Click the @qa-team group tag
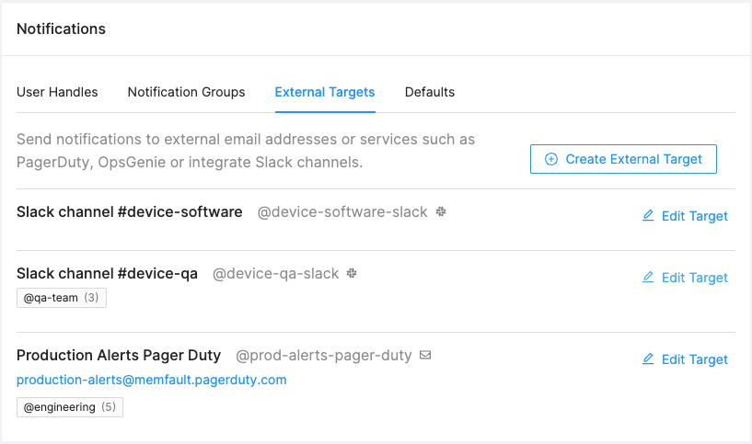This screenshot has width=752, height=444. [x=62, y=298]
